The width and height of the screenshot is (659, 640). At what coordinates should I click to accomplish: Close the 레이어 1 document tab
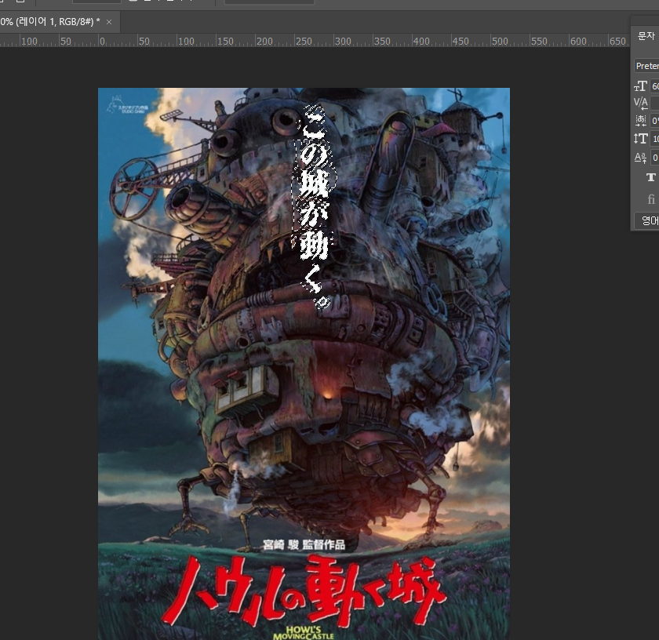pos(109,22)
